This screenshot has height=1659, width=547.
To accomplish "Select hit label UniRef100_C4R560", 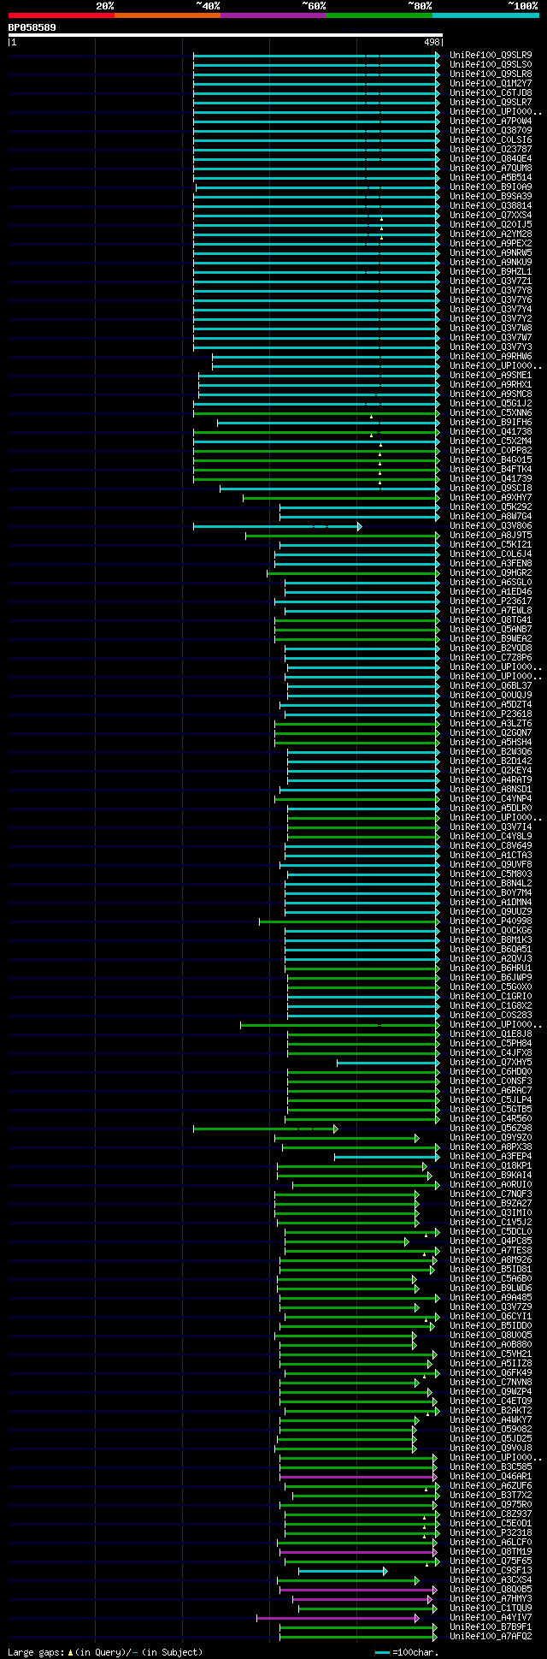I will (491, 1118).
